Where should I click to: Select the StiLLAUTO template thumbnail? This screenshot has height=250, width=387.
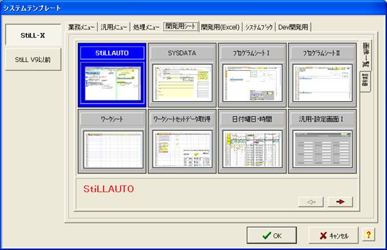(112, 75)
